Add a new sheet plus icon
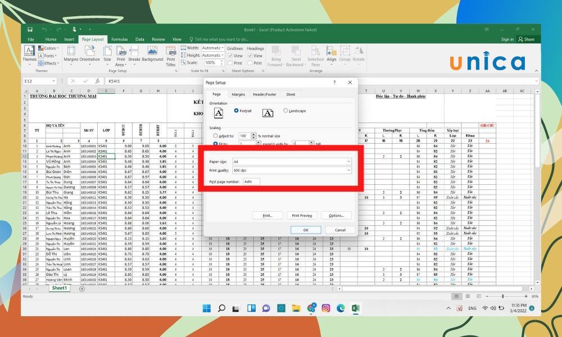The height and width of the screenshot is (337, 562). (81, 289)
